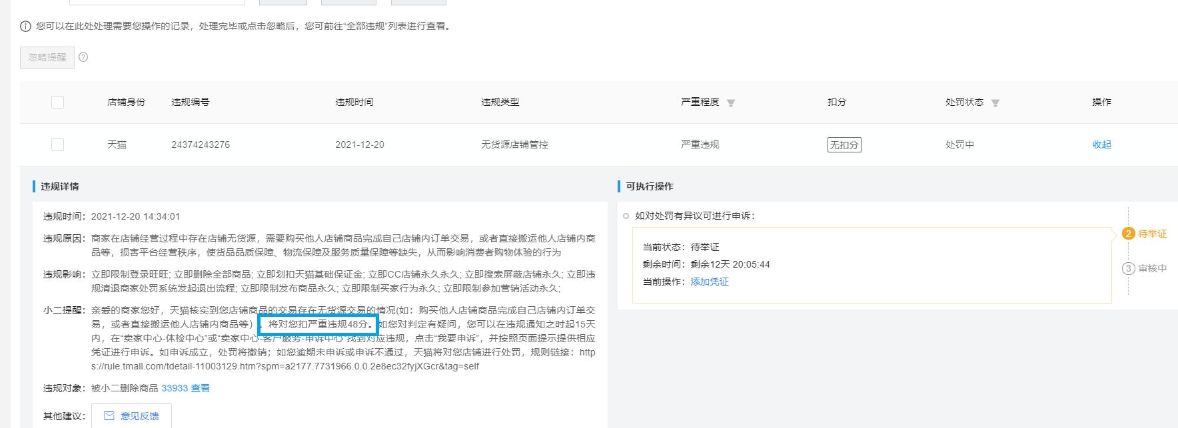Click the 店铺身份 column header
The width and height of the screenshot is (1178, 428).
click(x=127, y=102)
